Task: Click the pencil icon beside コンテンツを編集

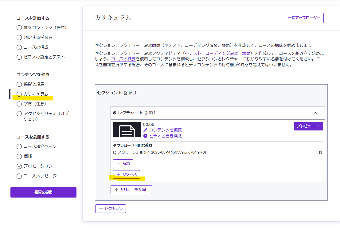Action: coord(145,130)
